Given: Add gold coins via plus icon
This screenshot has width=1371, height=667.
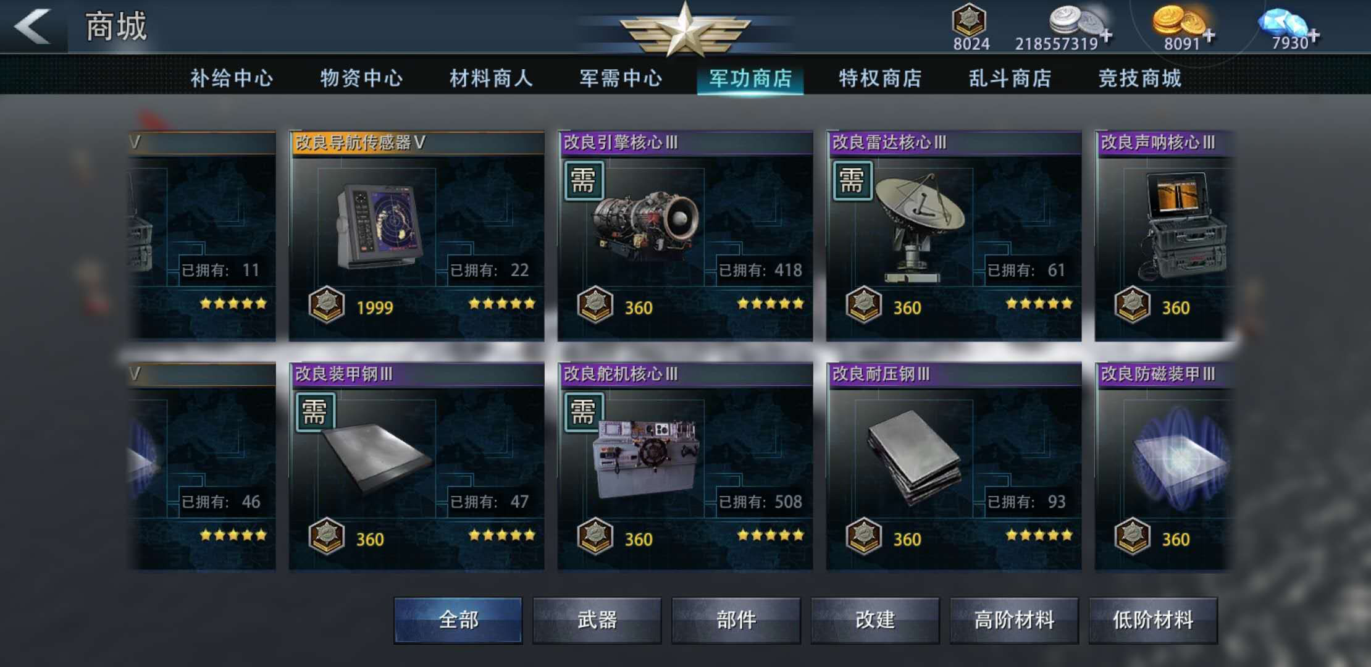Looking at the screenshot, I should (1209, 36).
